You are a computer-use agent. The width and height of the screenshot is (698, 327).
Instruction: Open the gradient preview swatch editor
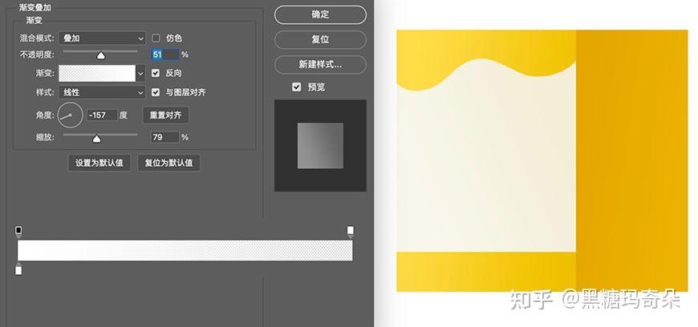click(x=97, y=74)
